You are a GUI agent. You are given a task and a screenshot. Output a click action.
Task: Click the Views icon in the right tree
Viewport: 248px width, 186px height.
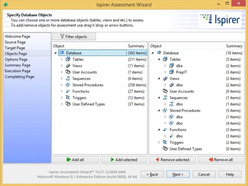pyautogui.click(x=165, y=78)
